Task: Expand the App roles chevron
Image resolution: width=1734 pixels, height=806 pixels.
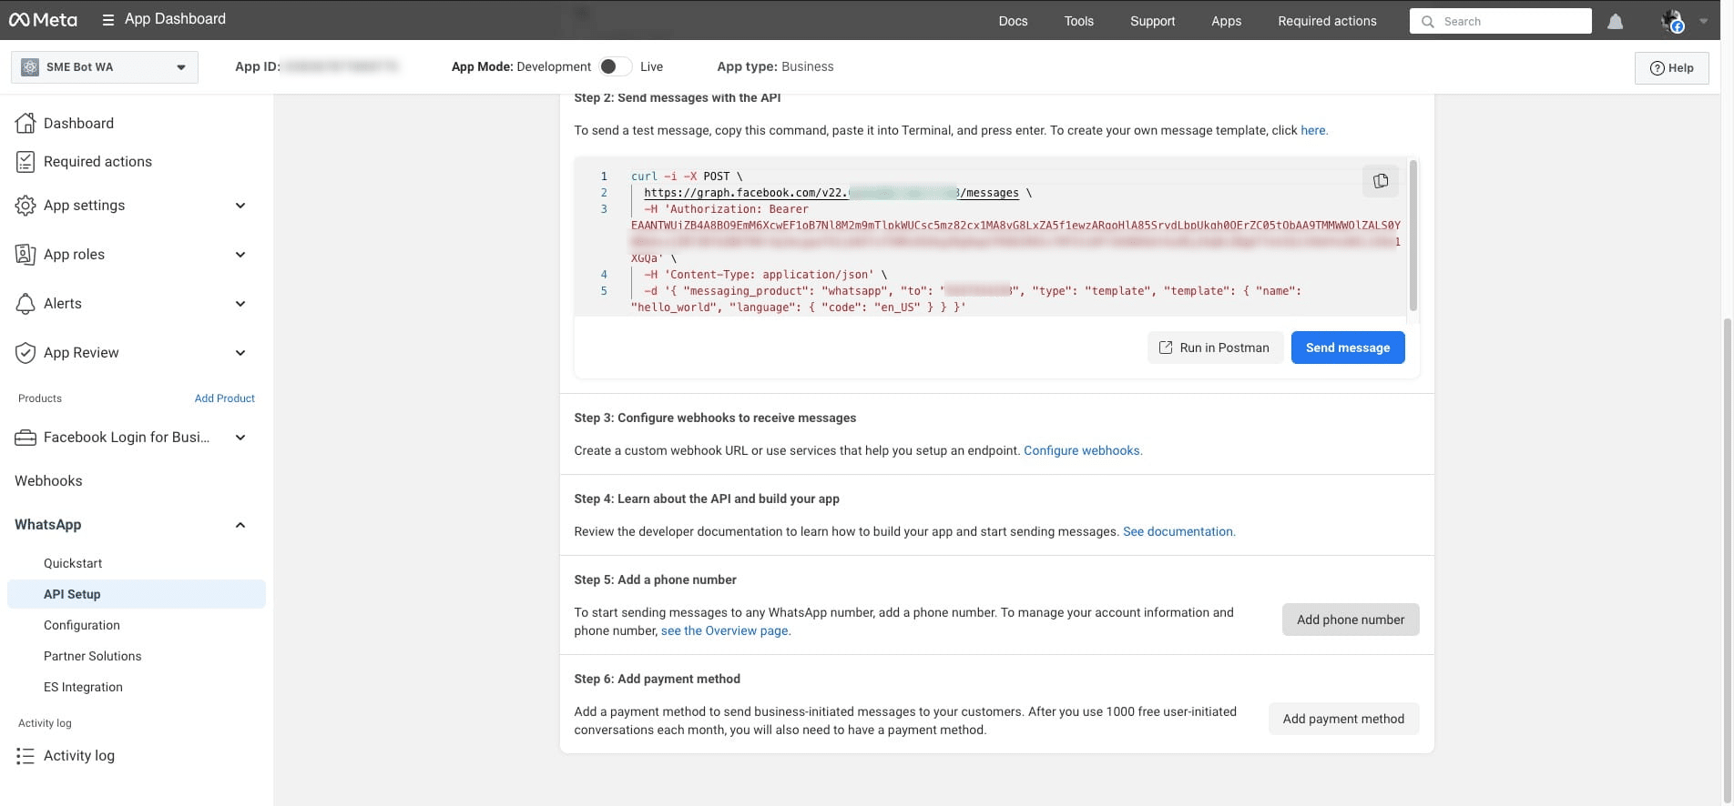Action: click(240, 255)
